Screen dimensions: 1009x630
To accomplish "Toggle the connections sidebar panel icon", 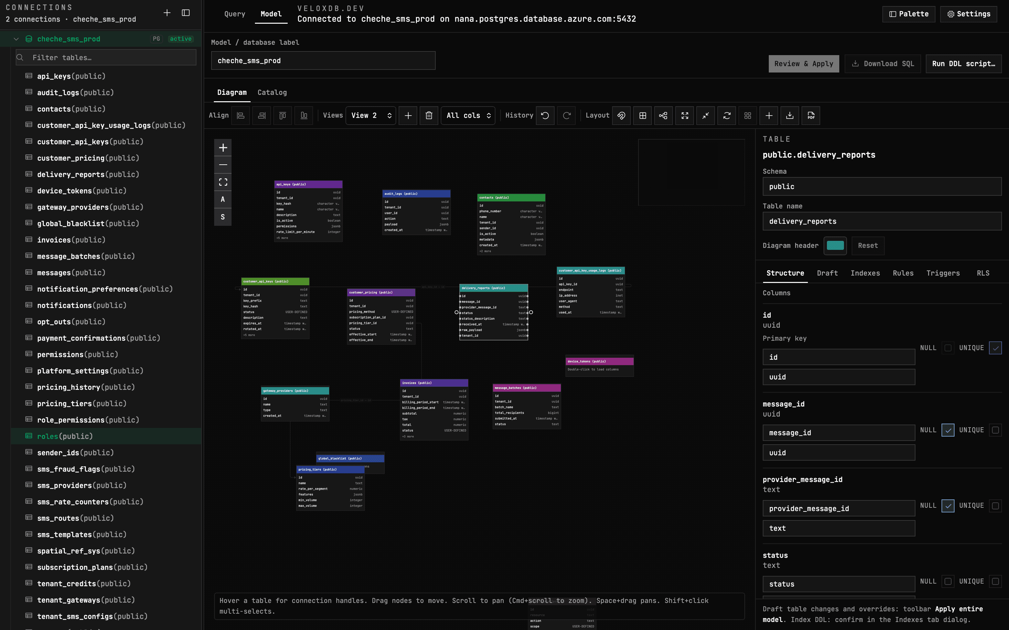I will (186, 13).
